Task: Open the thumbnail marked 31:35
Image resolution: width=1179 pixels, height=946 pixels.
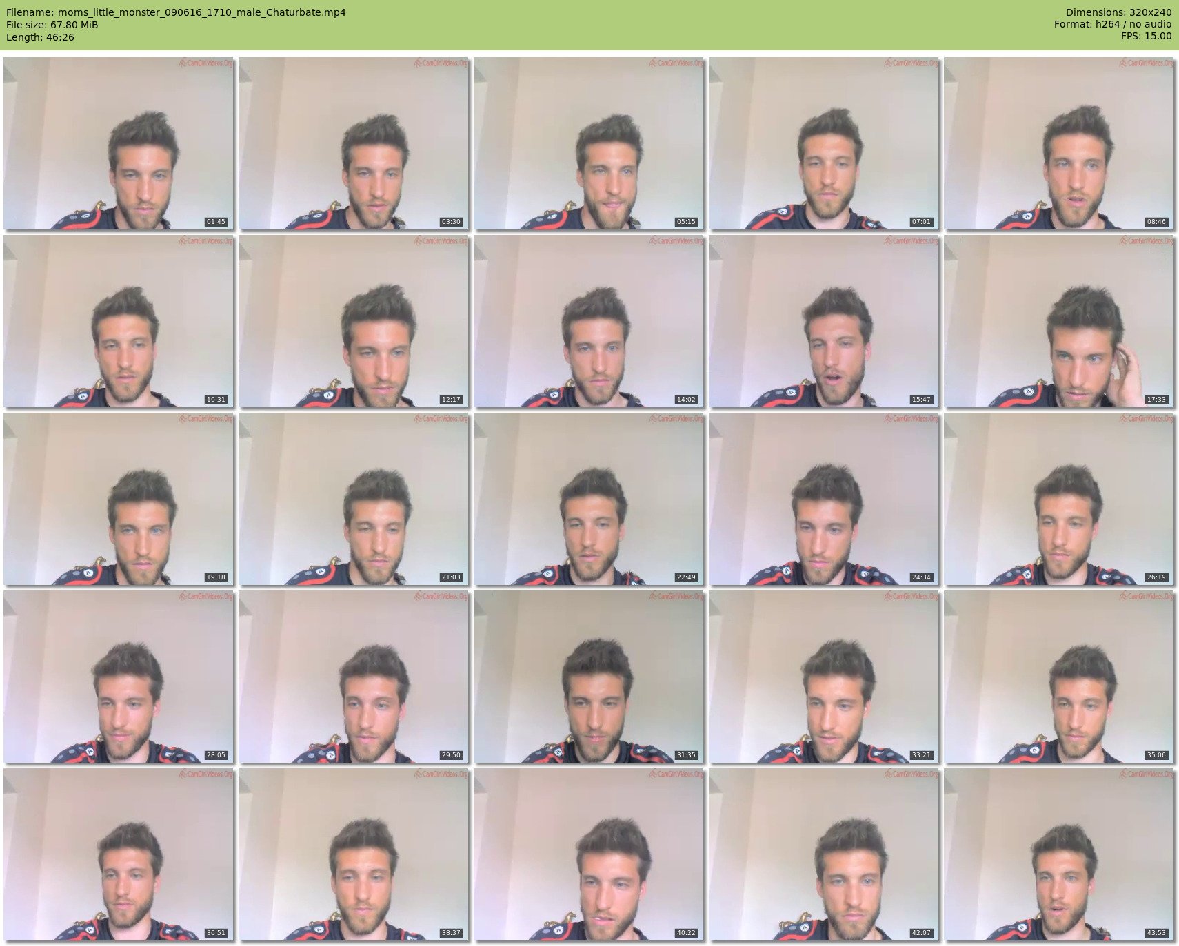Action: [589, 677]
